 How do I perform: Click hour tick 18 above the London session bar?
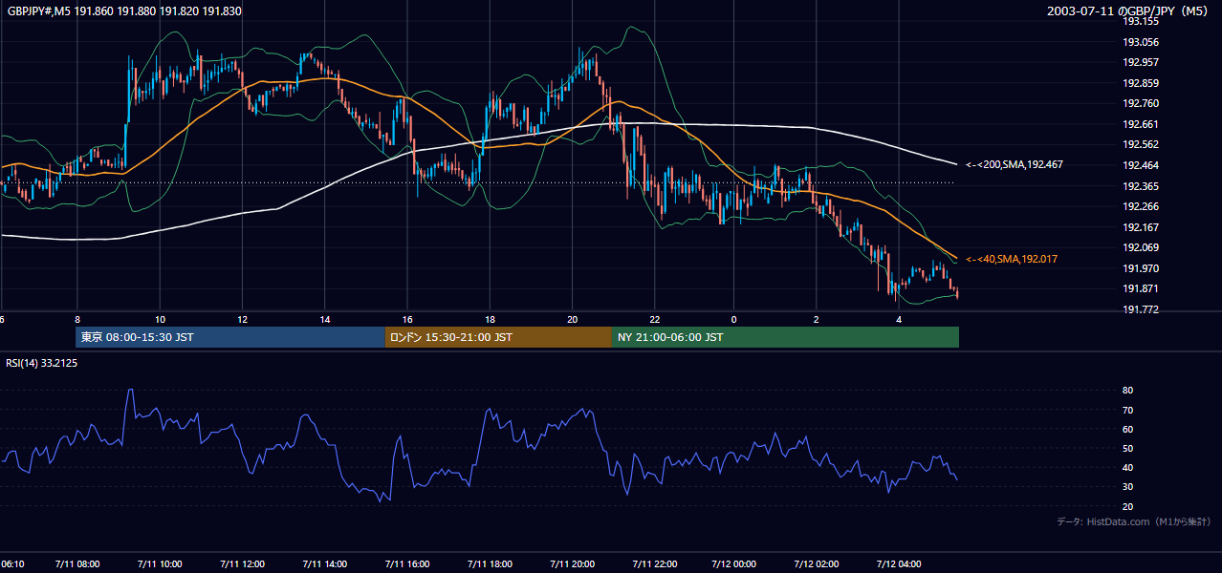click(x=489, y=320)
